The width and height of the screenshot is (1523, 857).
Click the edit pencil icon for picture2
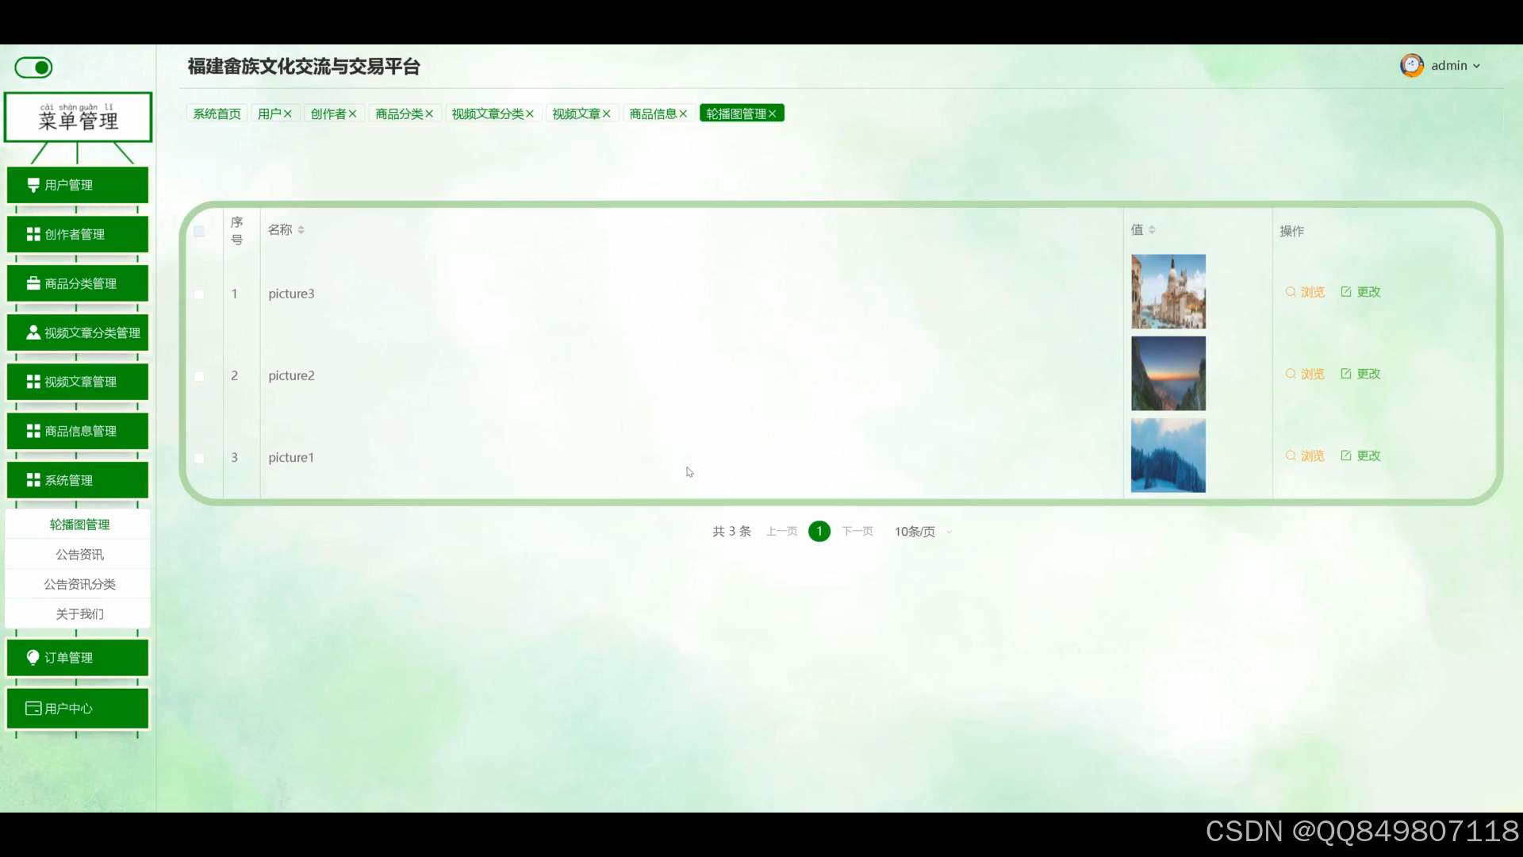(x=1346, y=374)
